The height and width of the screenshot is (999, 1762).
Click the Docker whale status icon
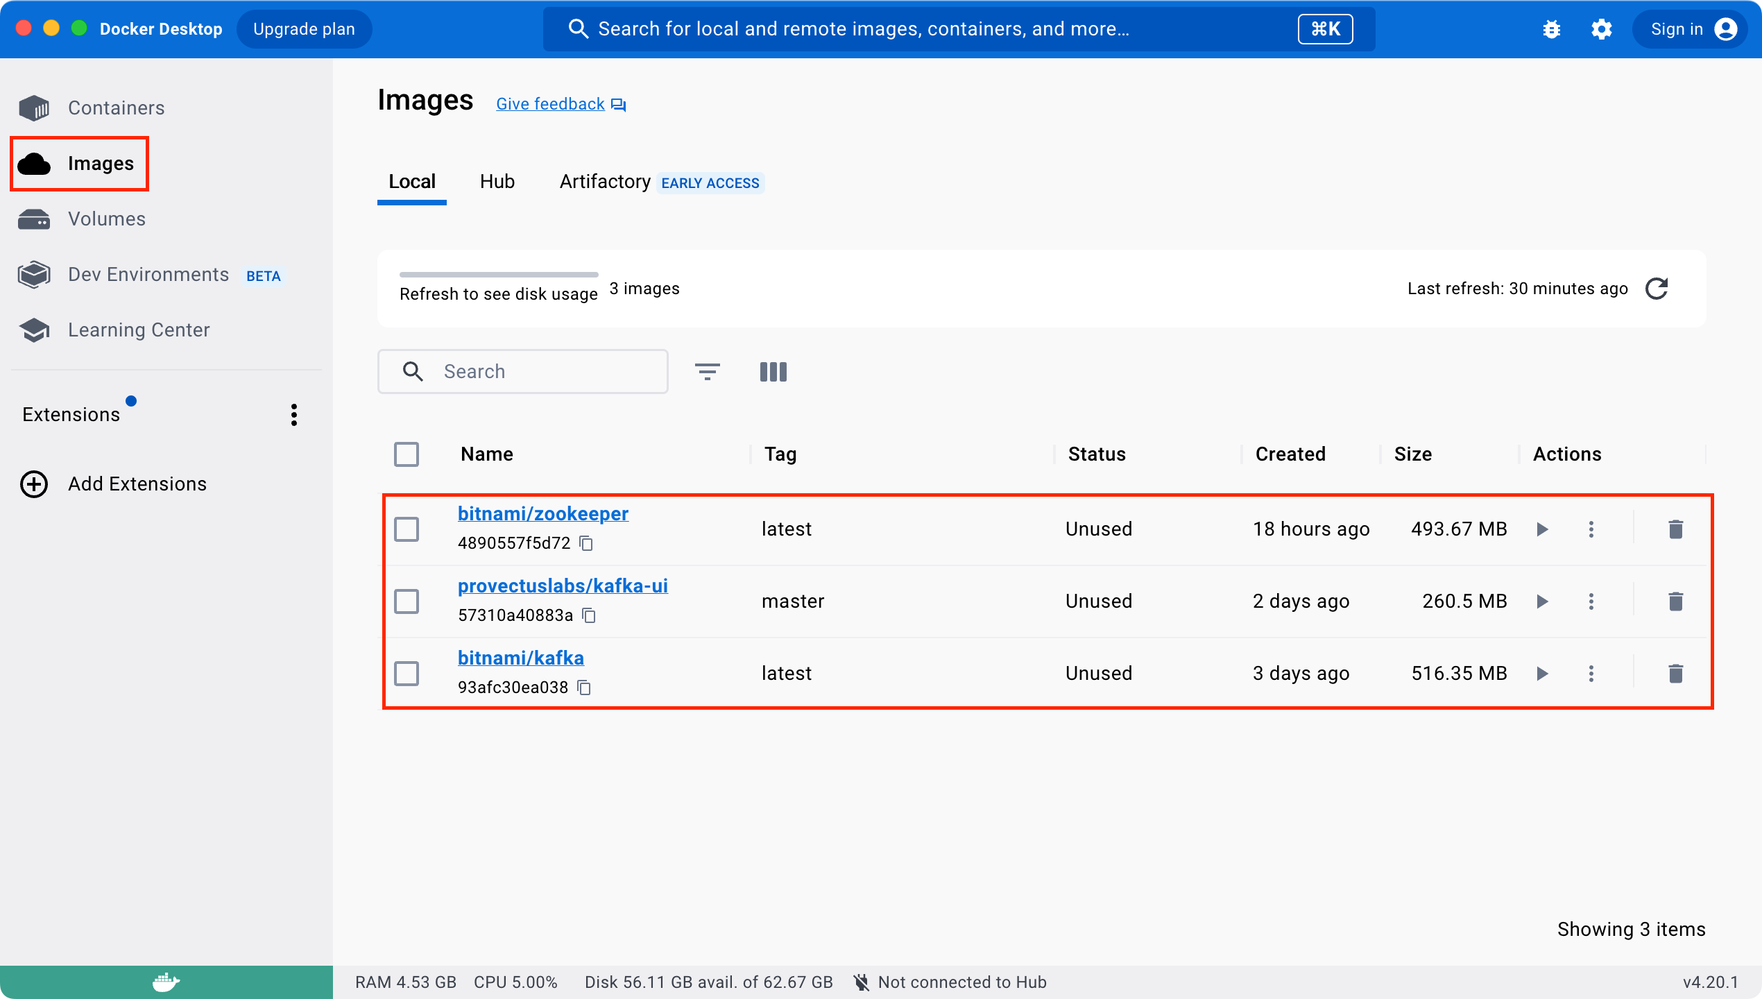coord(166,982)
